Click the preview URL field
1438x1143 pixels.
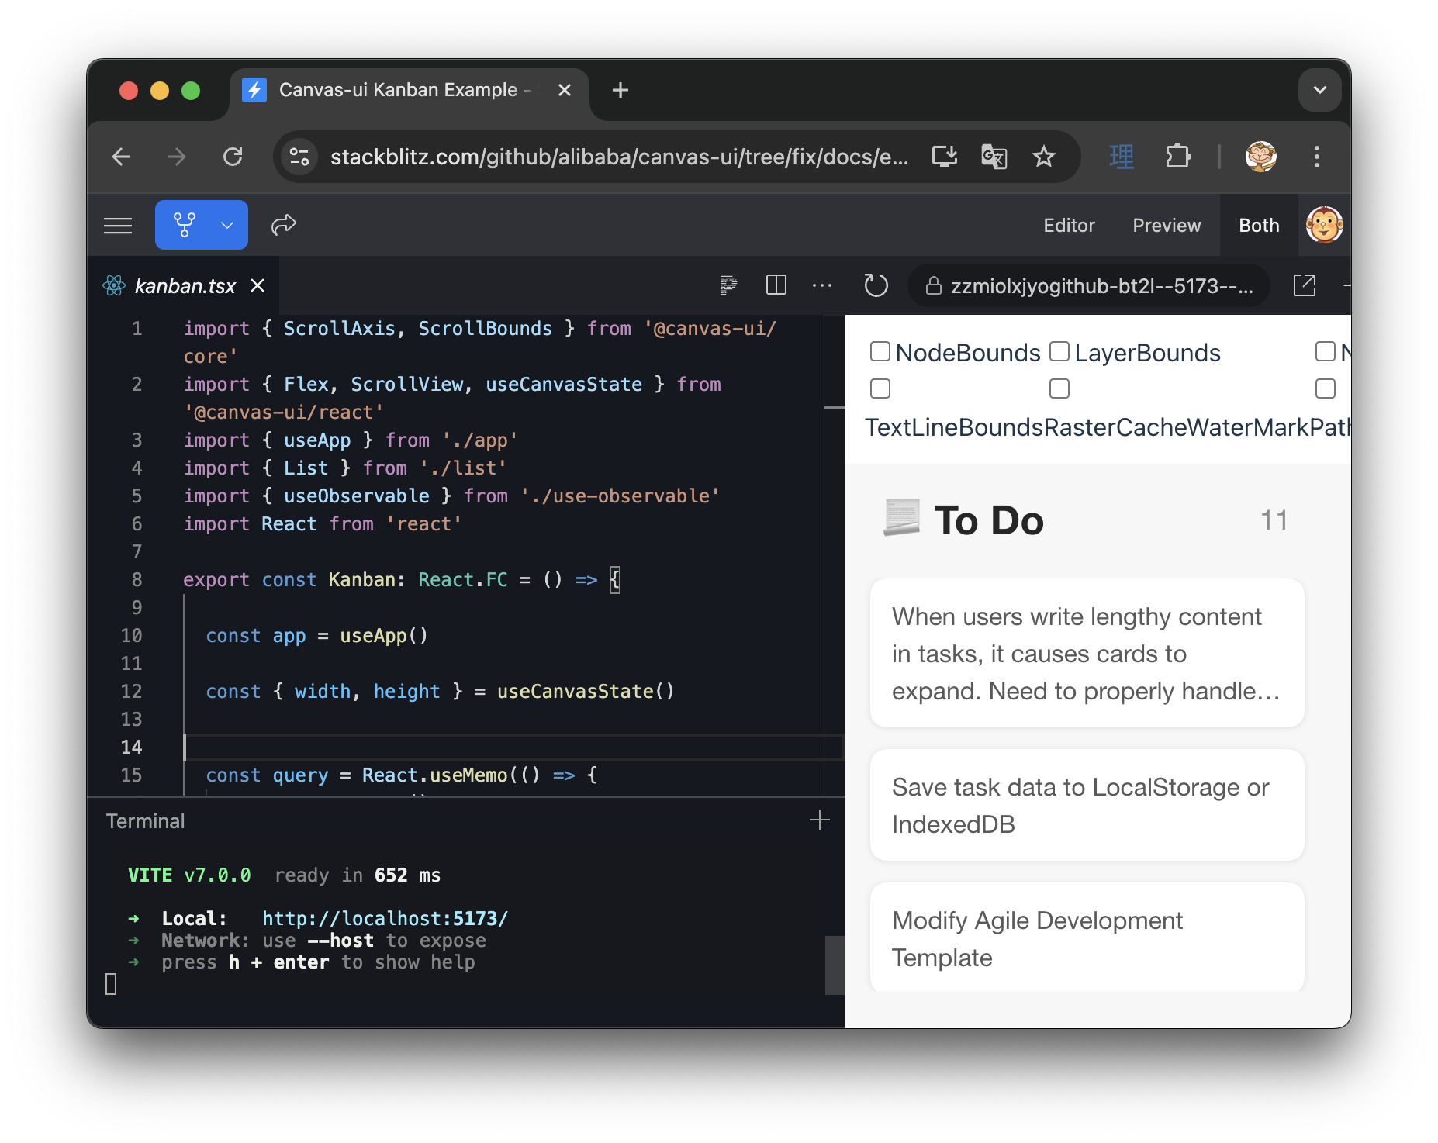pyautogui.click(x=1089, y=286)
